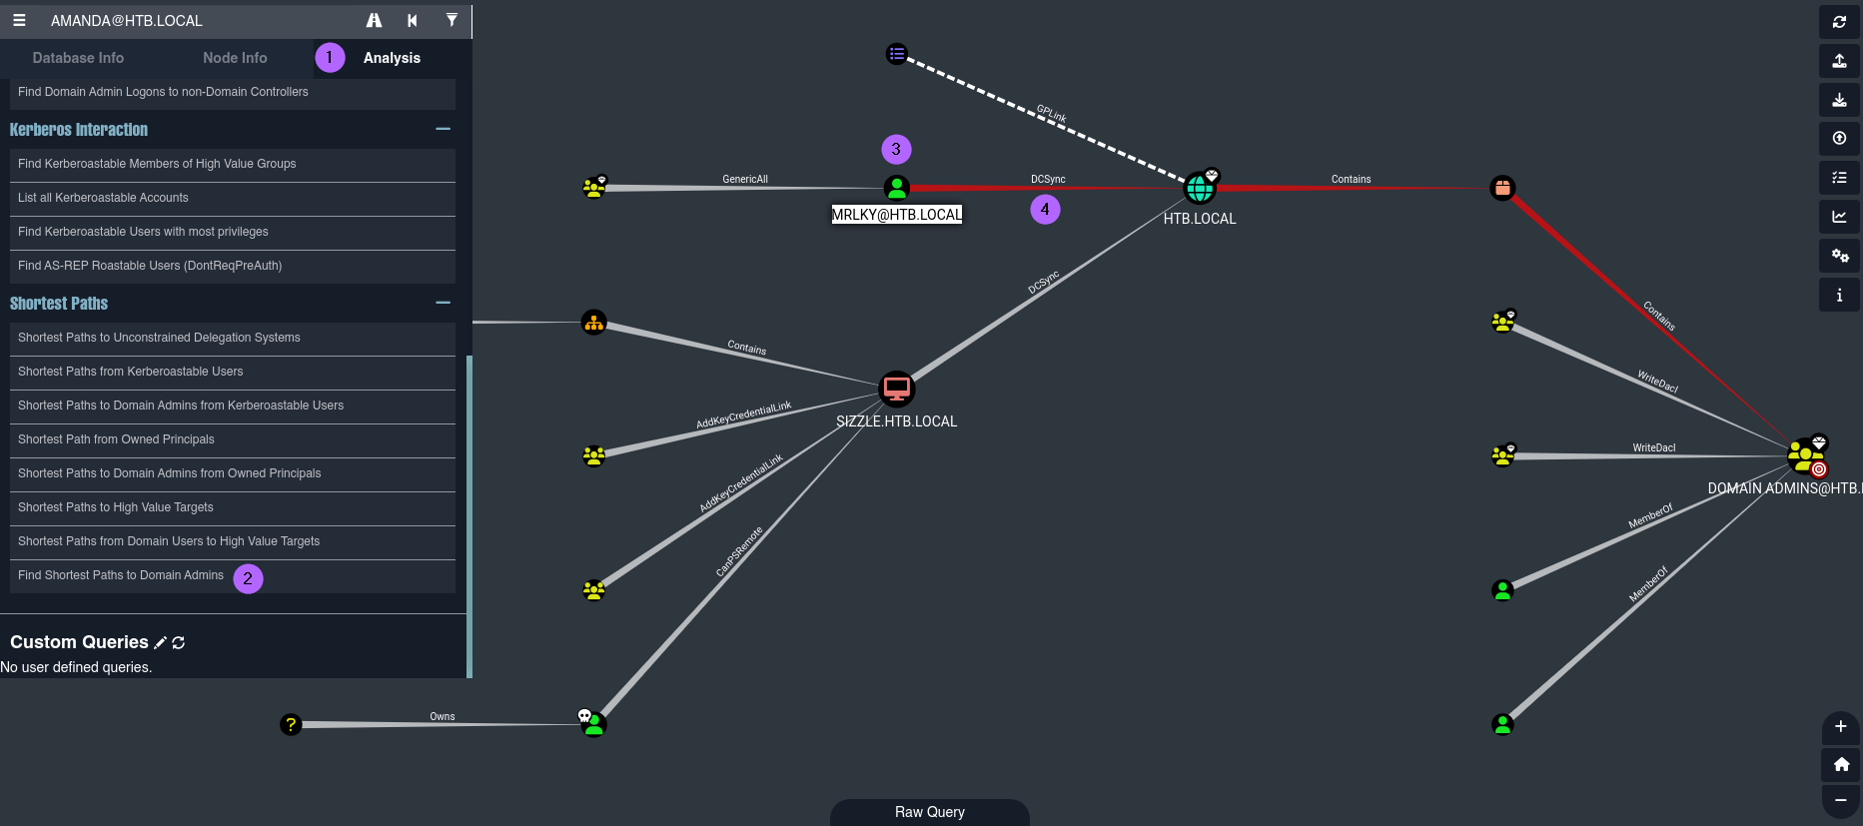Click the export graph icon
Screen dimensions: 1863x826
[1839, 61]
